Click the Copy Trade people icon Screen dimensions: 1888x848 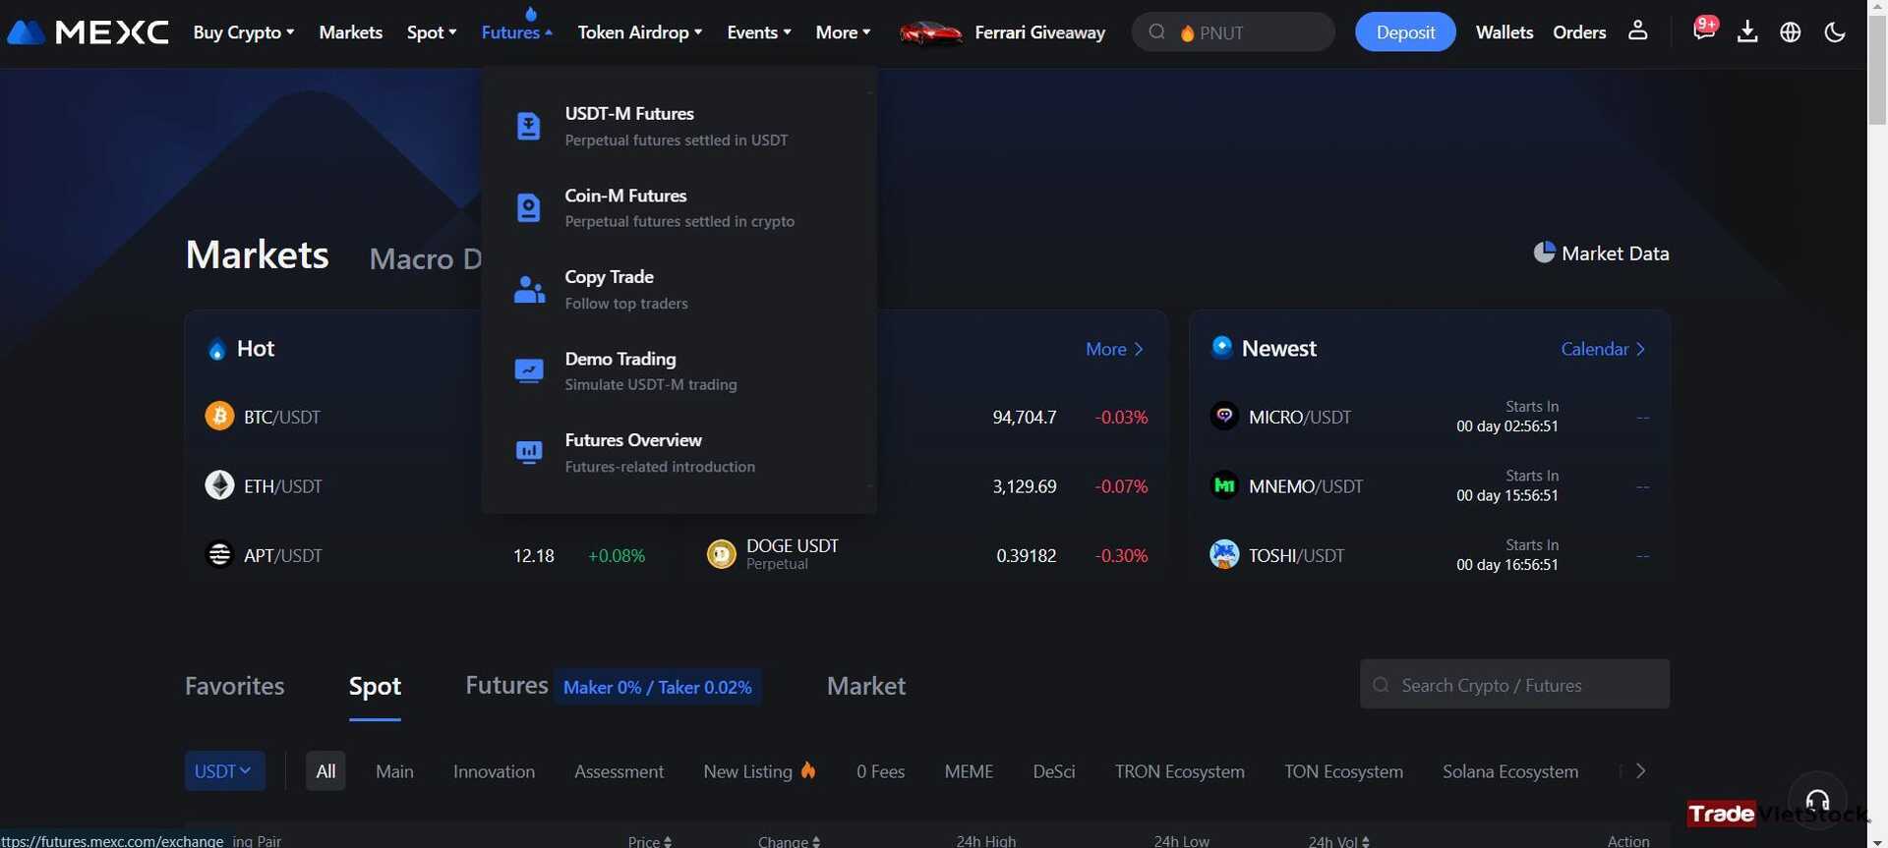pos(529,289)
